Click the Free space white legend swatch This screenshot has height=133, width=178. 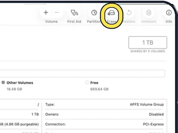point(87,82)
